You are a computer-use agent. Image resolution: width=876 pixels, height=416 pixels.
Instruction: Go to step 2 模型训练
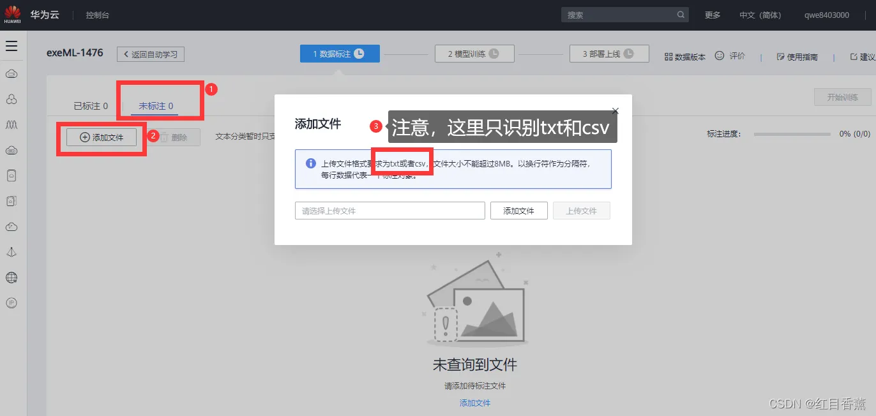(474, 54)
